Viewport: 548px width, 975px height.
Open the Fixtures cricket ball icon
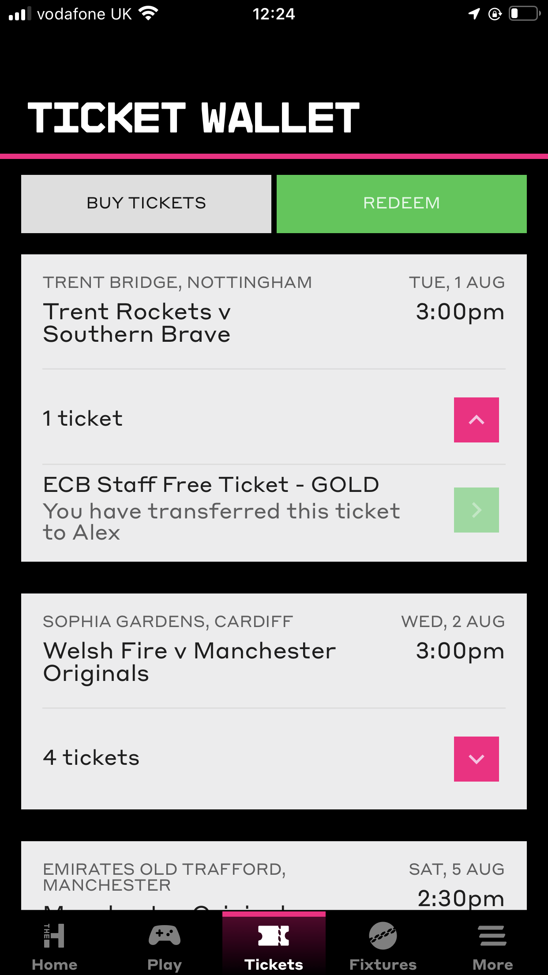click(383, 935)
